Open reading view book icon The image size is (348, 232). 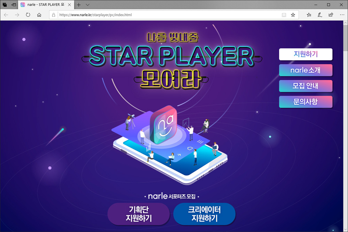(284, 15)
